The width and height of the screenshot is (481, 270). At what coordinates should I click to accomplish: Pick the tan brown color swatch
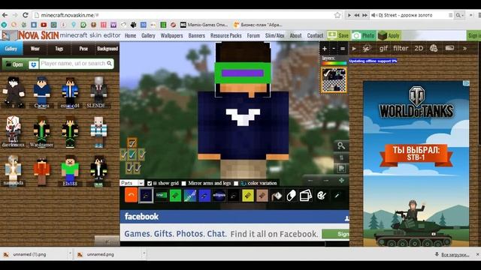coord(262,195)
